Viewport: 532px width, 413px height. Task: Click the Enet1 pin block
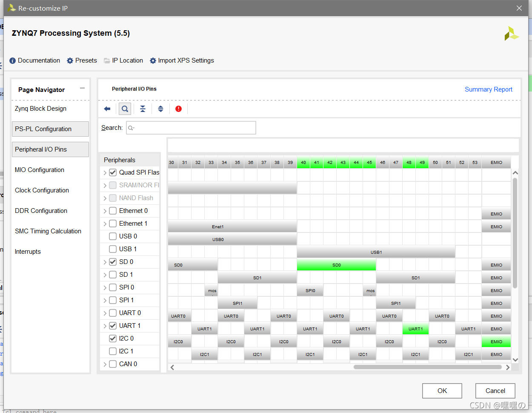[232, 227]
